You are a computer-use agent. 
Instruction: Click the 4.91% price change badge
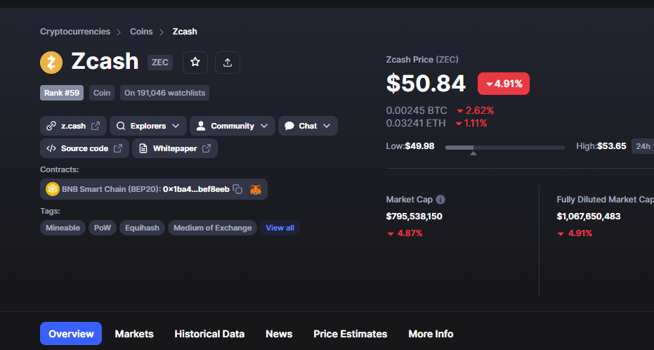tap(504, 84)
